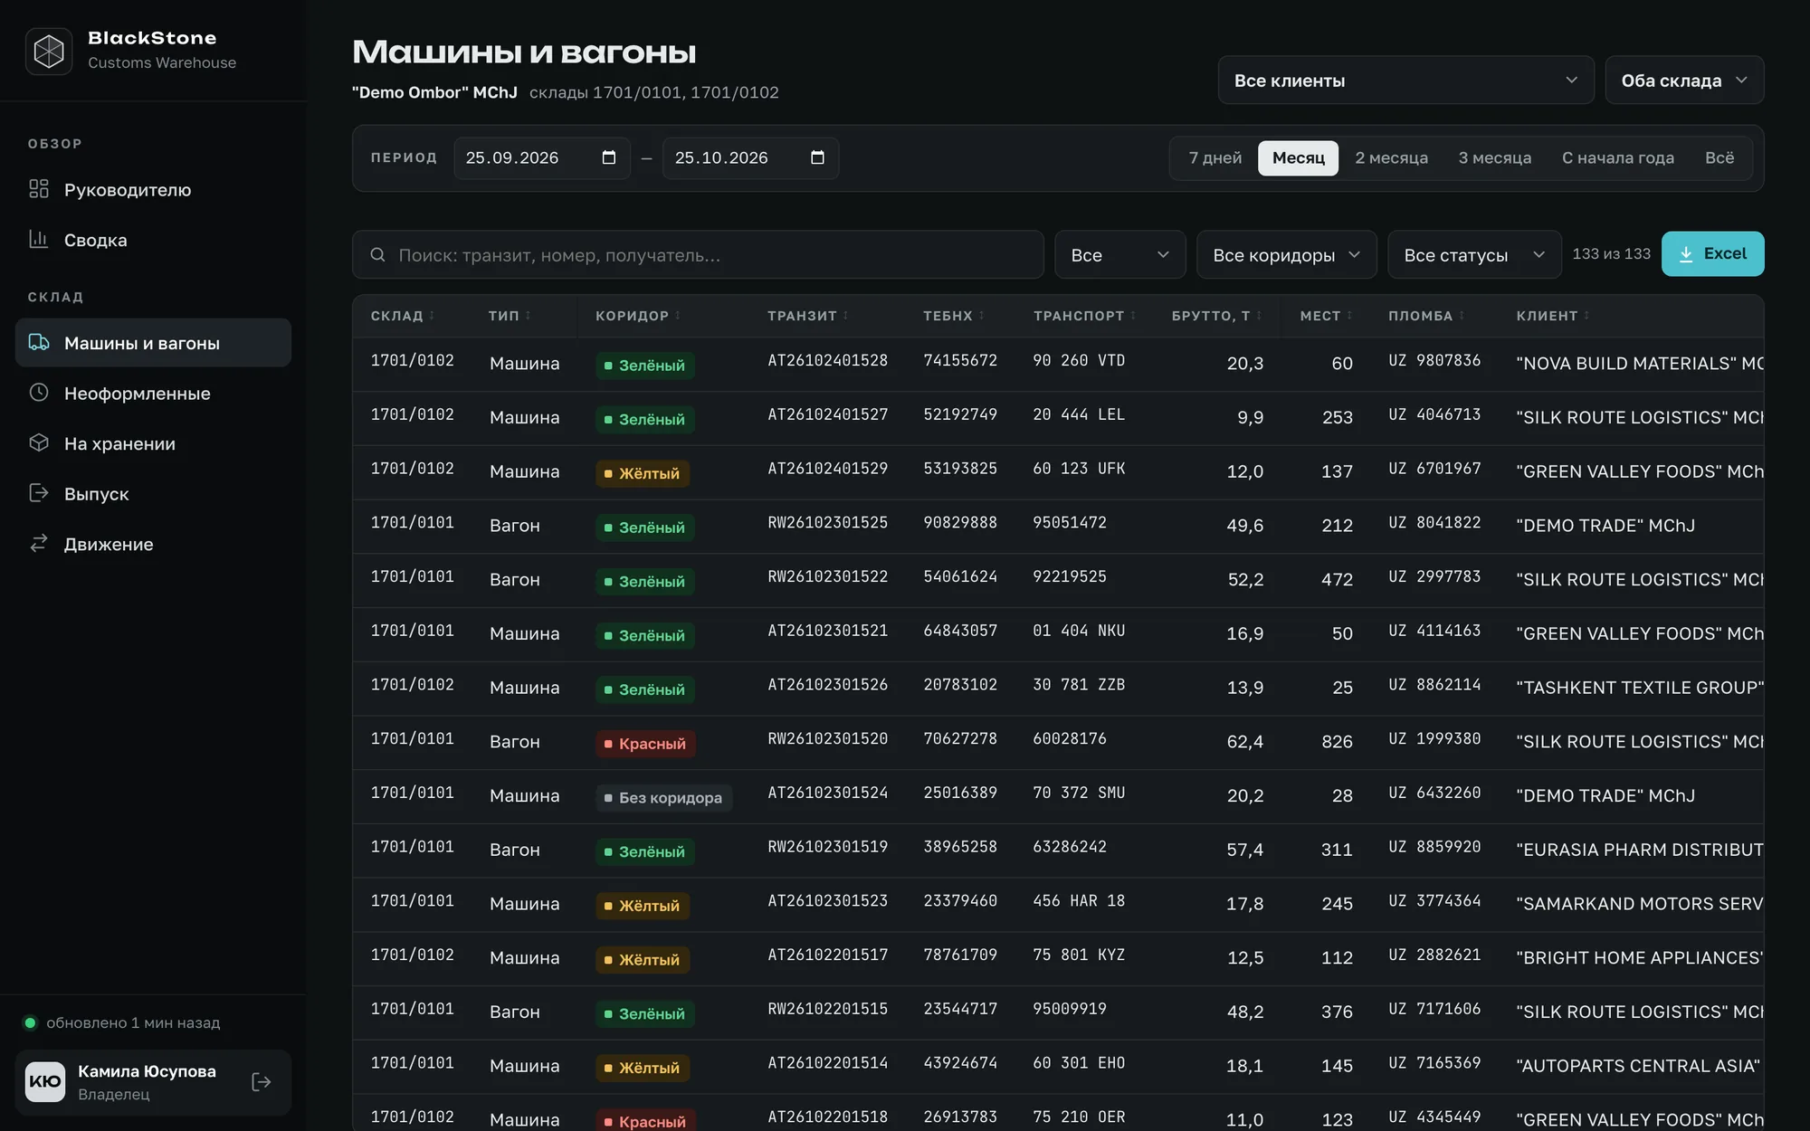The image size is (1810, 1131).
Task: Click the clock icon beside Неоформленные
Action: [x=38, y=393]
